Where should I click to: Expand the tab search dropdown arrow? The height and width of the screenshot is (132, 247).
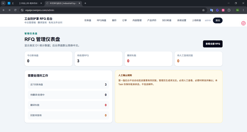pos(3,3)
